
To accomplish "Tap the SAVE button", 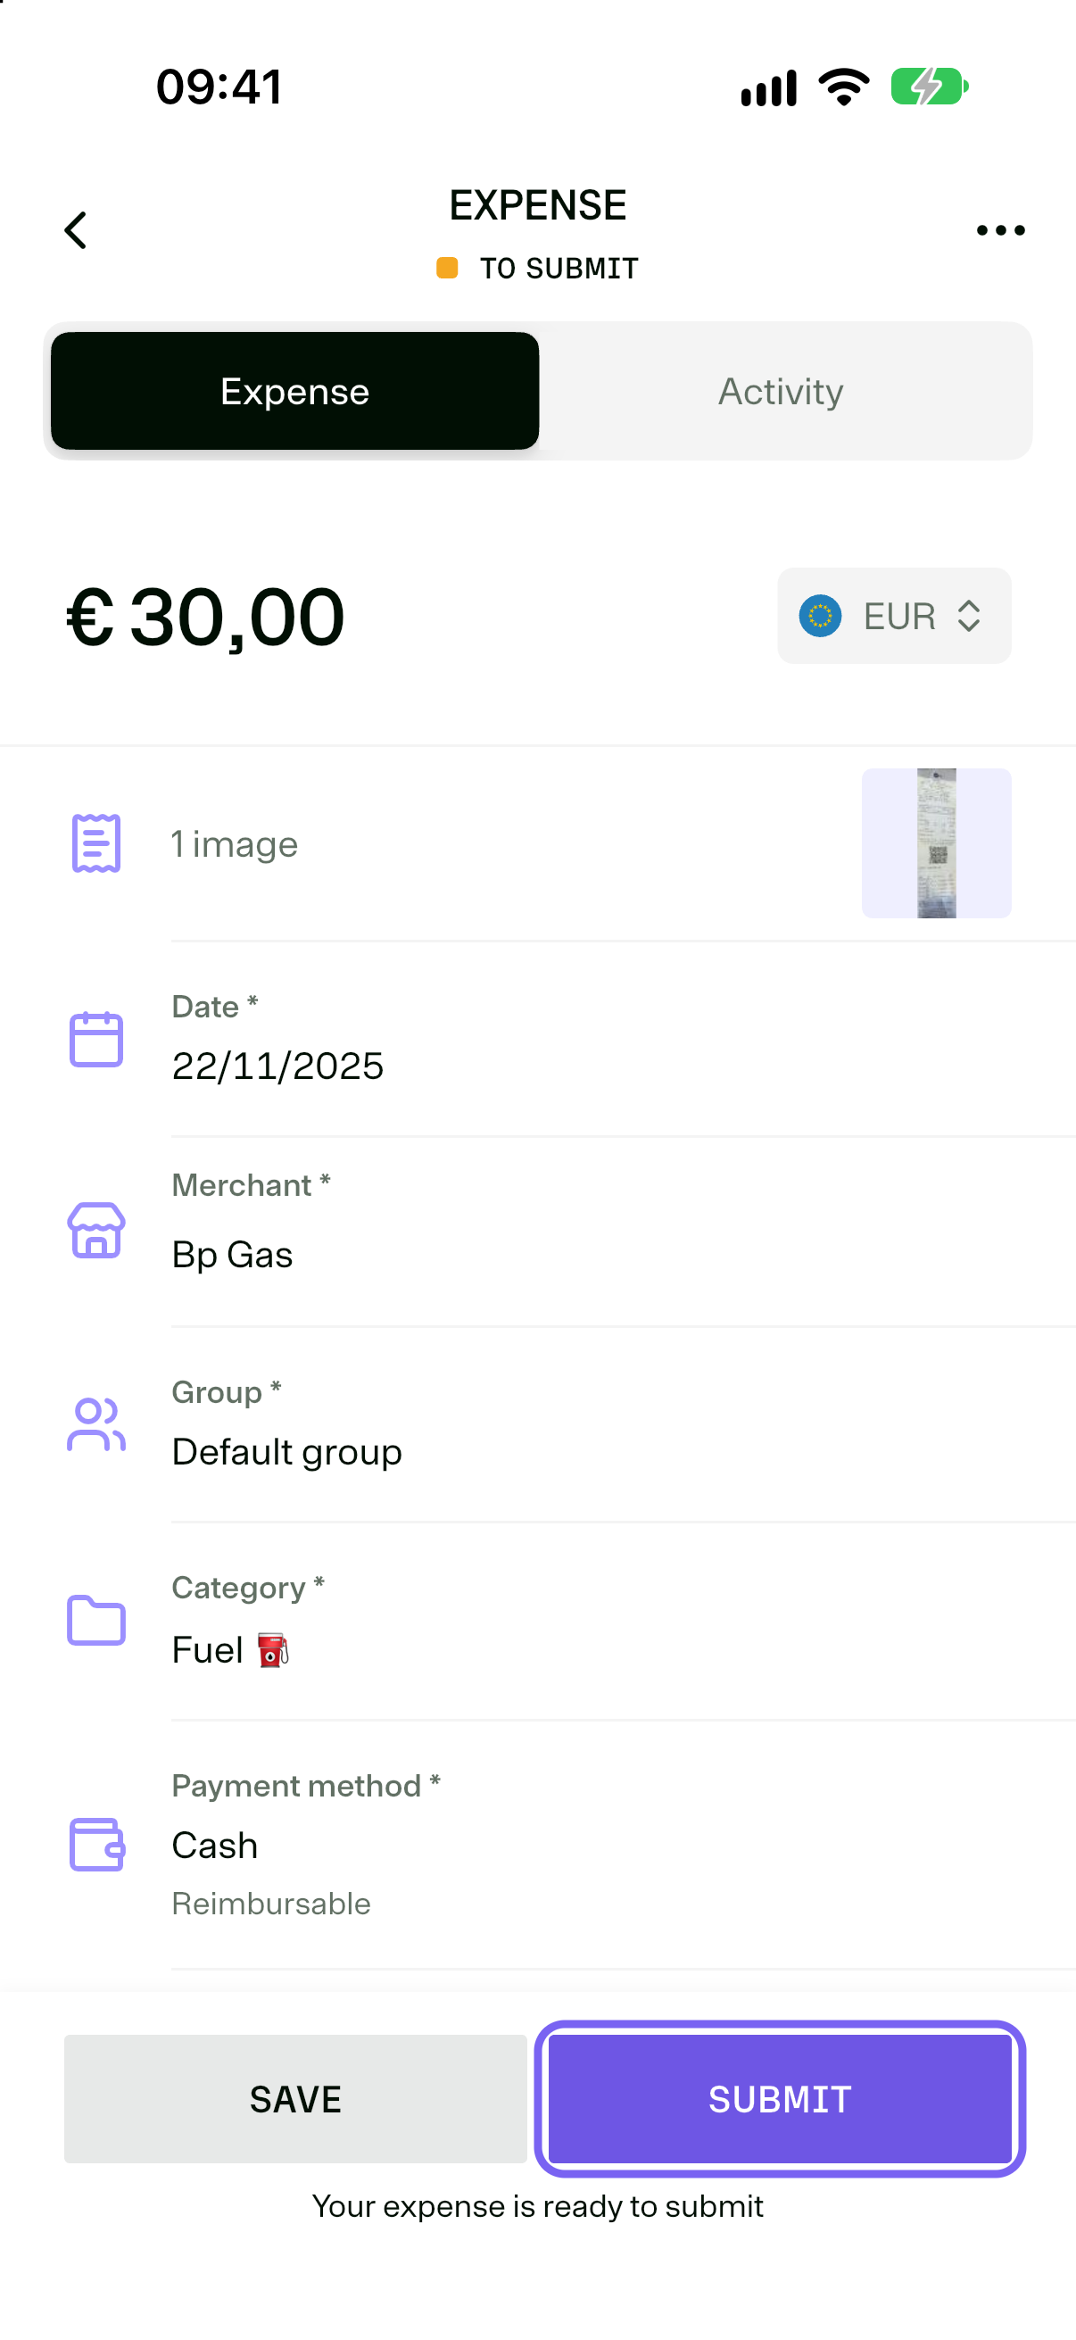I will (x=295, y=2099).
